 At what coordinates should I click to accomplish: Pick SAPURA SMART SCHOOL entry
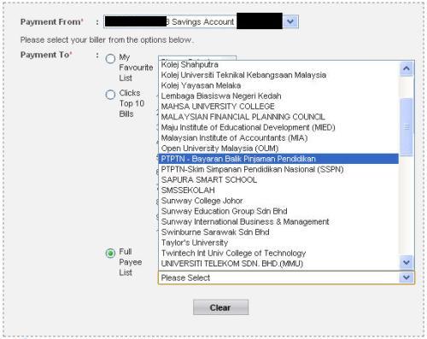[x=278, y=180]
